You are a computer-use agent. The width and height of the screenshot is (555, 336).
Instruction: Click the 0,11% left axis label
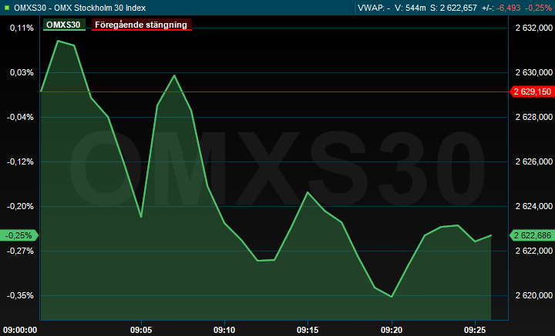pyautogui.click(x=22, y=28)
